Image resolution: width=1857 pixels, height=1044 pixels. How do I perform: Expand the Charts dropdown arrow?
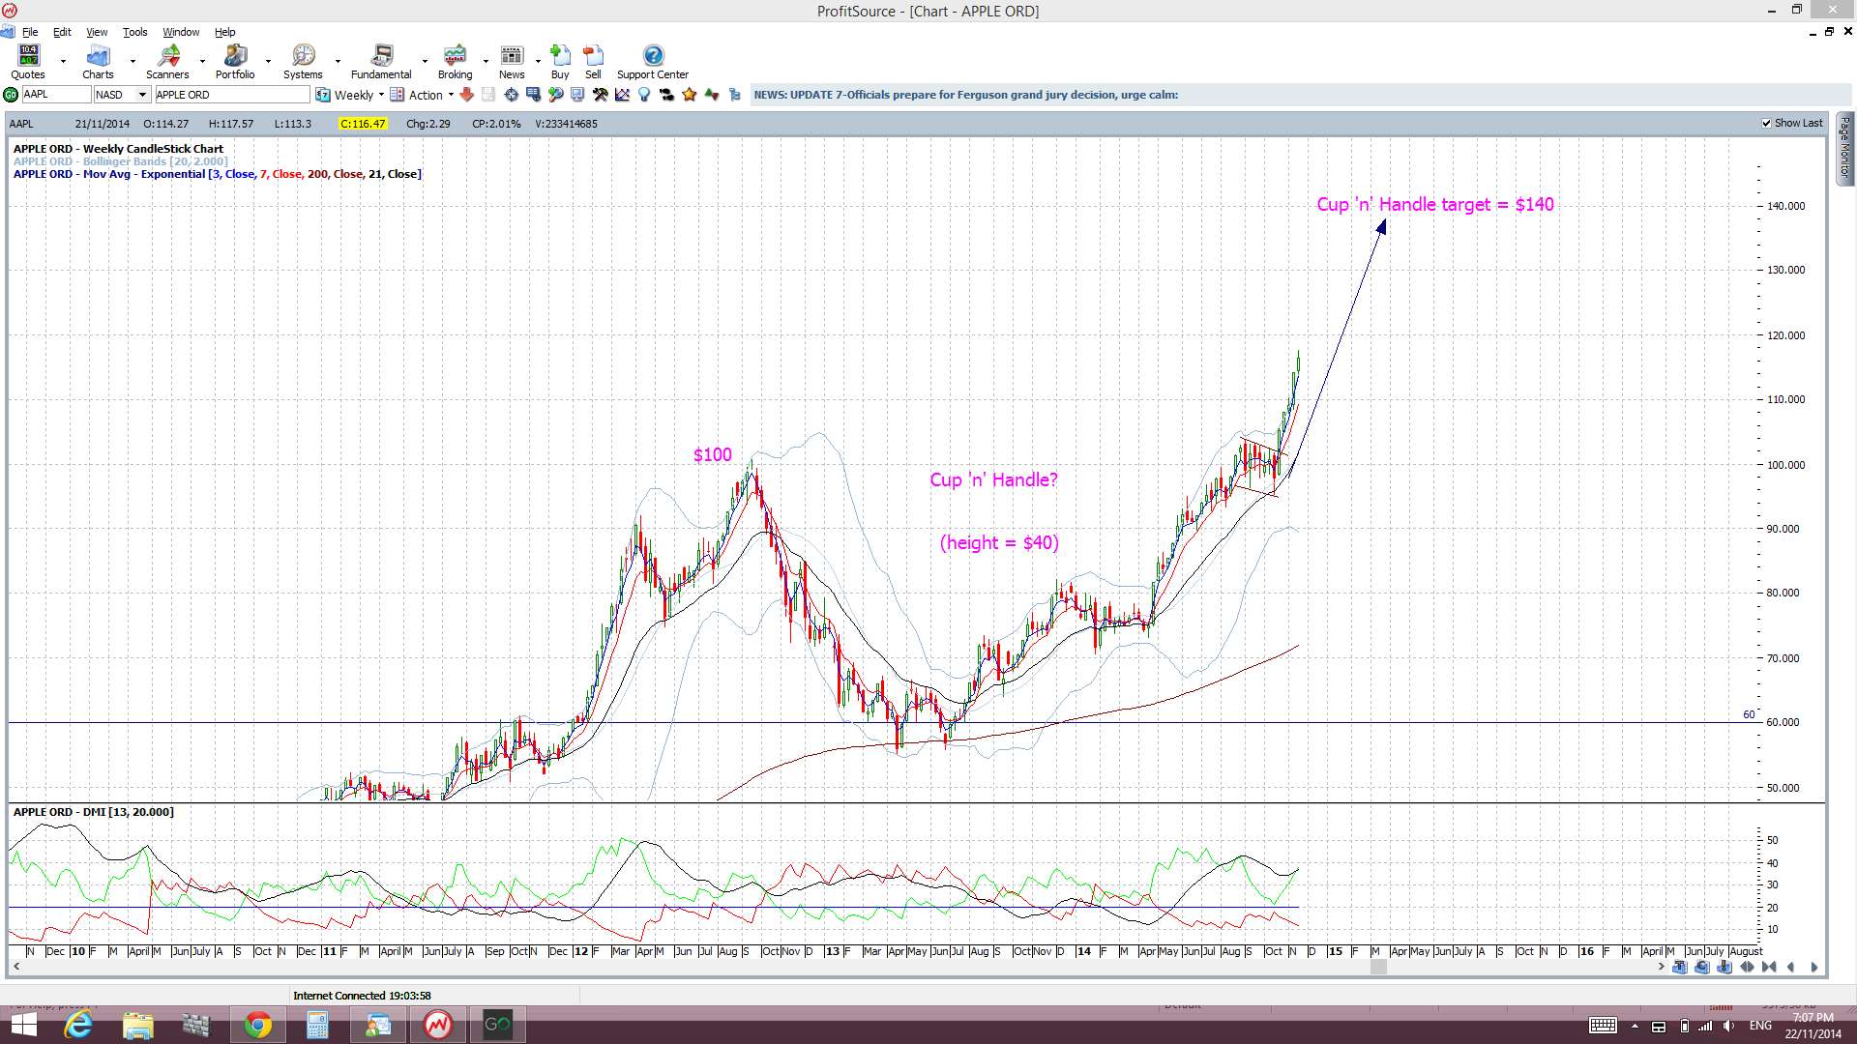pyautogui.click(x=133, y=62)
